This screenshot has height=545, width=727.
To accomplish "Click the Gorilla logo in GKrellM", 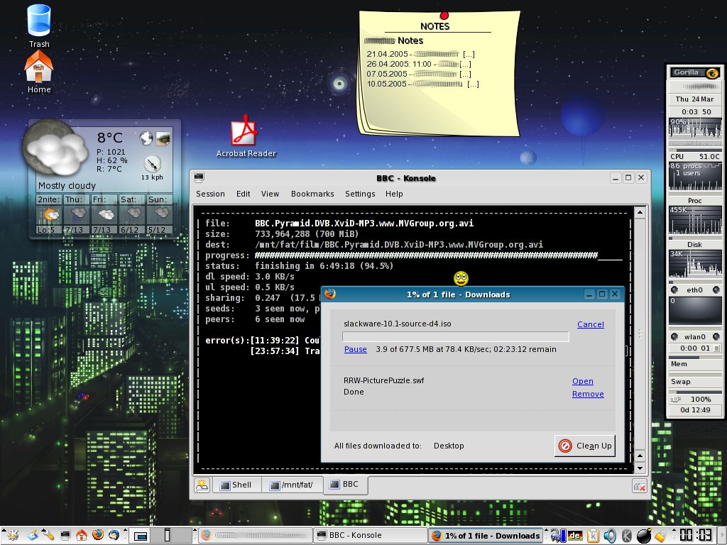I will point(694,73).
